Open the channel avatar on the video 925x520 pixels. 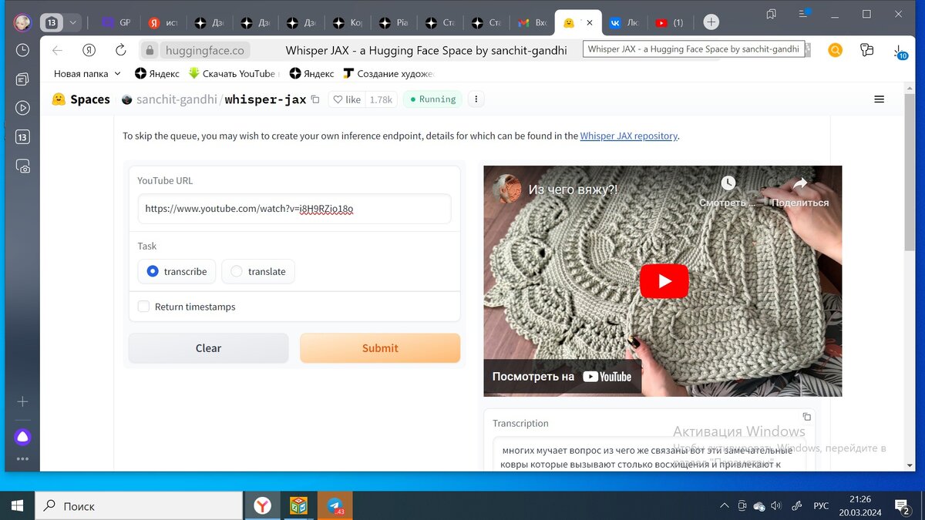506,190
